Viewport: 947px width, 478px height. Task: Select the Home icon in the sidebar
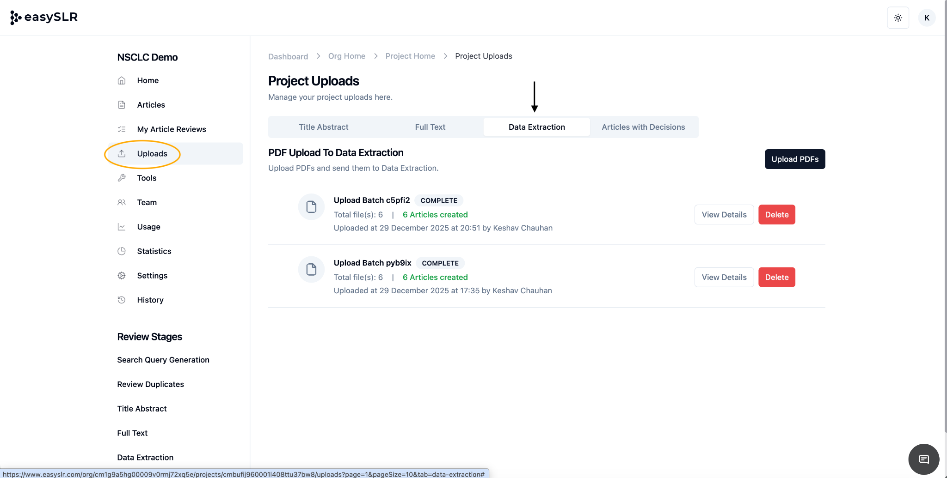tap(122, 80)
